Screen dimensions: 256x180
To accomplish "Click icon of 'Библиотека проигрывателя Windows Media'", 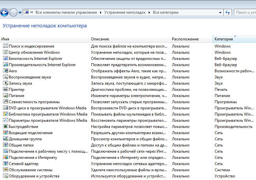I will pyautogui.click(x=6, y=114).
